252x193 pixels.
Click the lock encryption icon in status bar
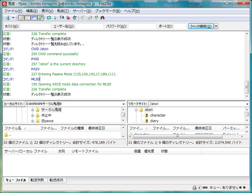(195, 187)
